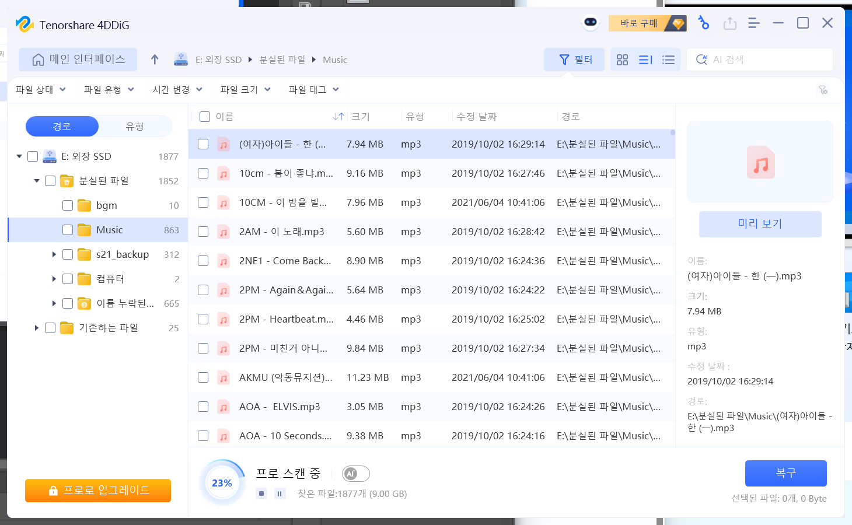
Task: Expand the s21_backup tree node
Action: [54, 254]
